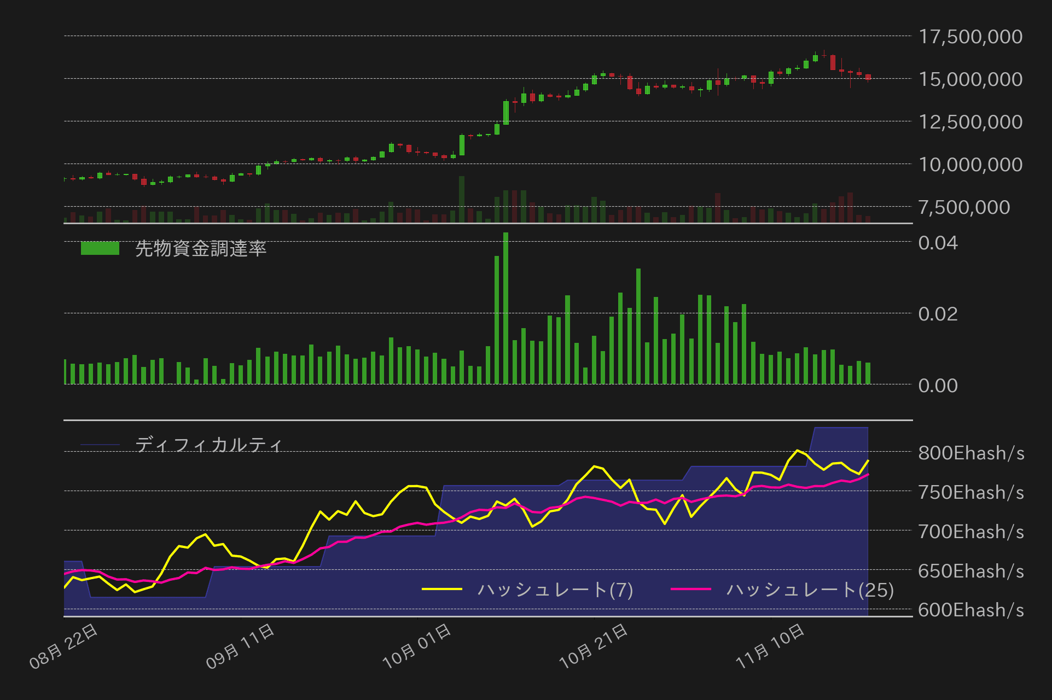The width and height of the screenshot is (1052, 700).
Task: Click the 600Ehash/s axis label
Action: (x=970, y=610)
